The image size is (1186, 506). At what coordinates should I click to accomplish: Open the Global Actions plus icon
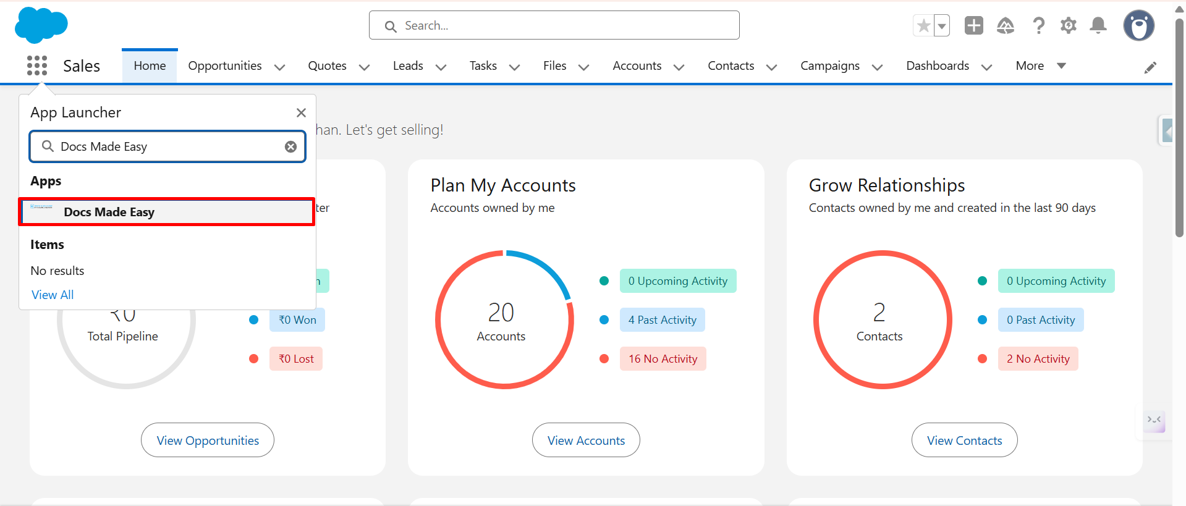[x=973, y=25]
